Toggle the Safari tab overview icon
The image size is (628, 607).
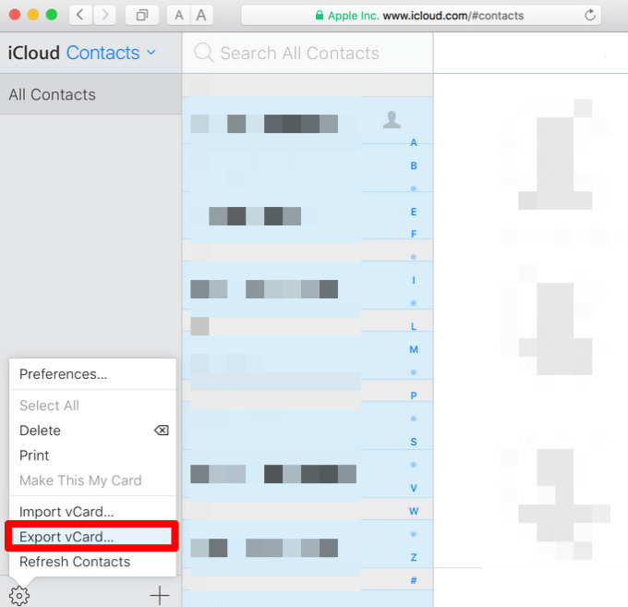point(142,15)
